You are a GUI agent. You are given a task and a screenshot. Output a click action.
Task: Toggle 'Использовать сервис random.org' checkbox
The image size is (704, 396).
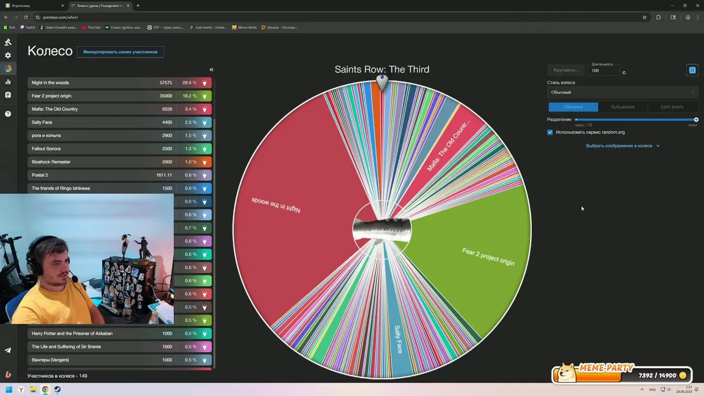click(x=550, y=132)
